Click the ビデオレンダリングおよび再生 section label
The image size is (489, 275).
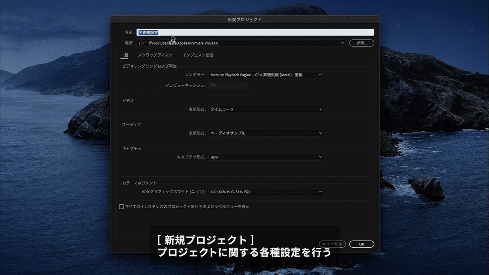coord(150,66)
